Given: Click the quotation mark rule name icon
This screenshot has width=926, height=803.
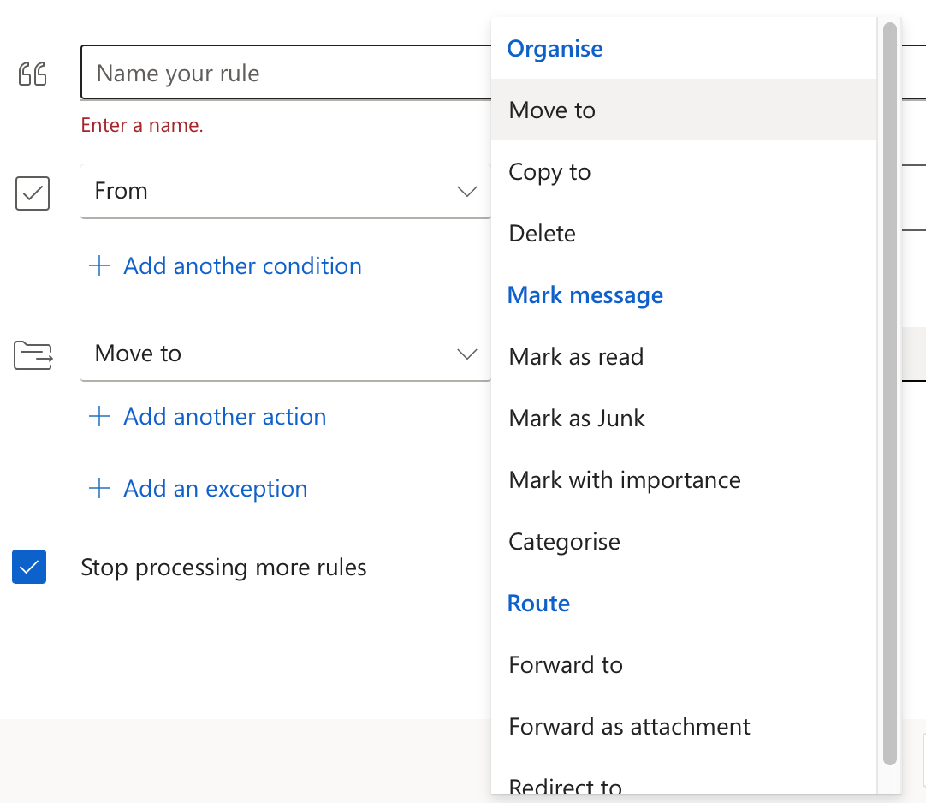Looking at the screenshot, I should click(x=33, y=74).
